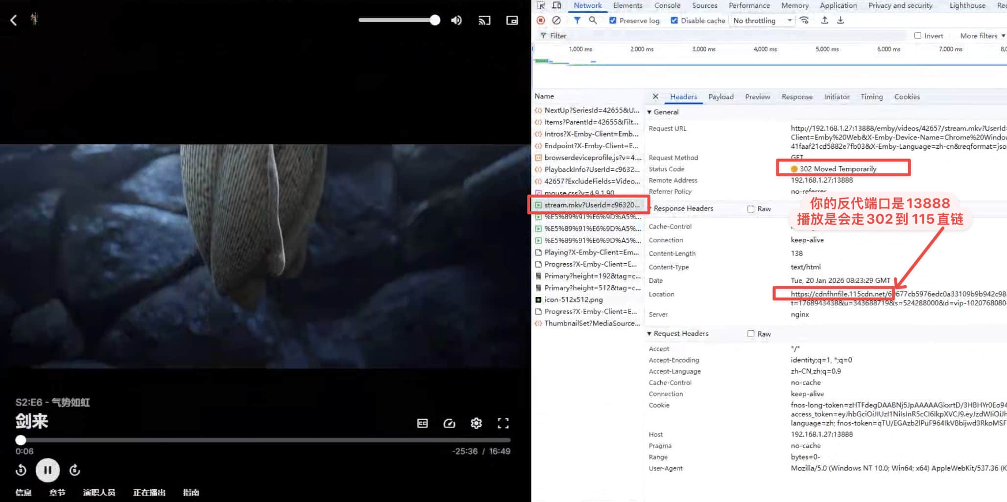Pause the video playback
Screen dimensions: 1007x502
coord(48,470)
